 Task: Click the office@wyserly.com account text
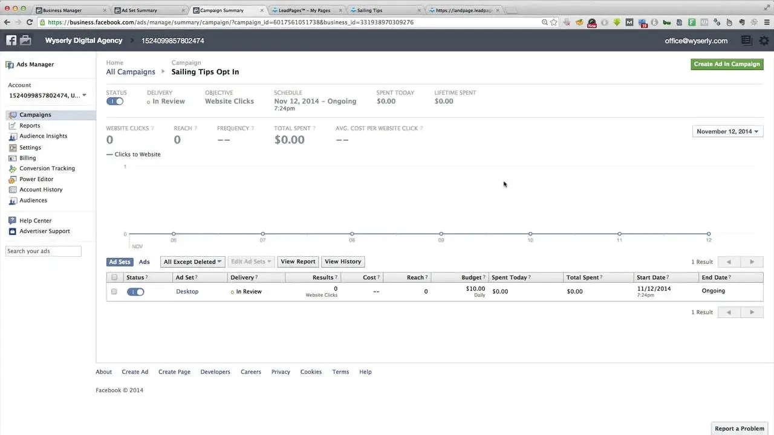(x=696, y=41)
